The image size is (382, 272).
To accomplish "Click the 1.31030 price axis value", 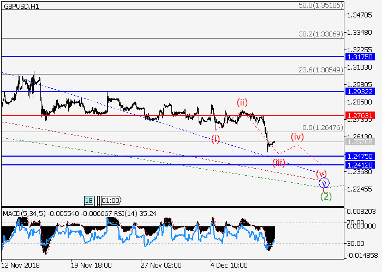I will (359, 67).
